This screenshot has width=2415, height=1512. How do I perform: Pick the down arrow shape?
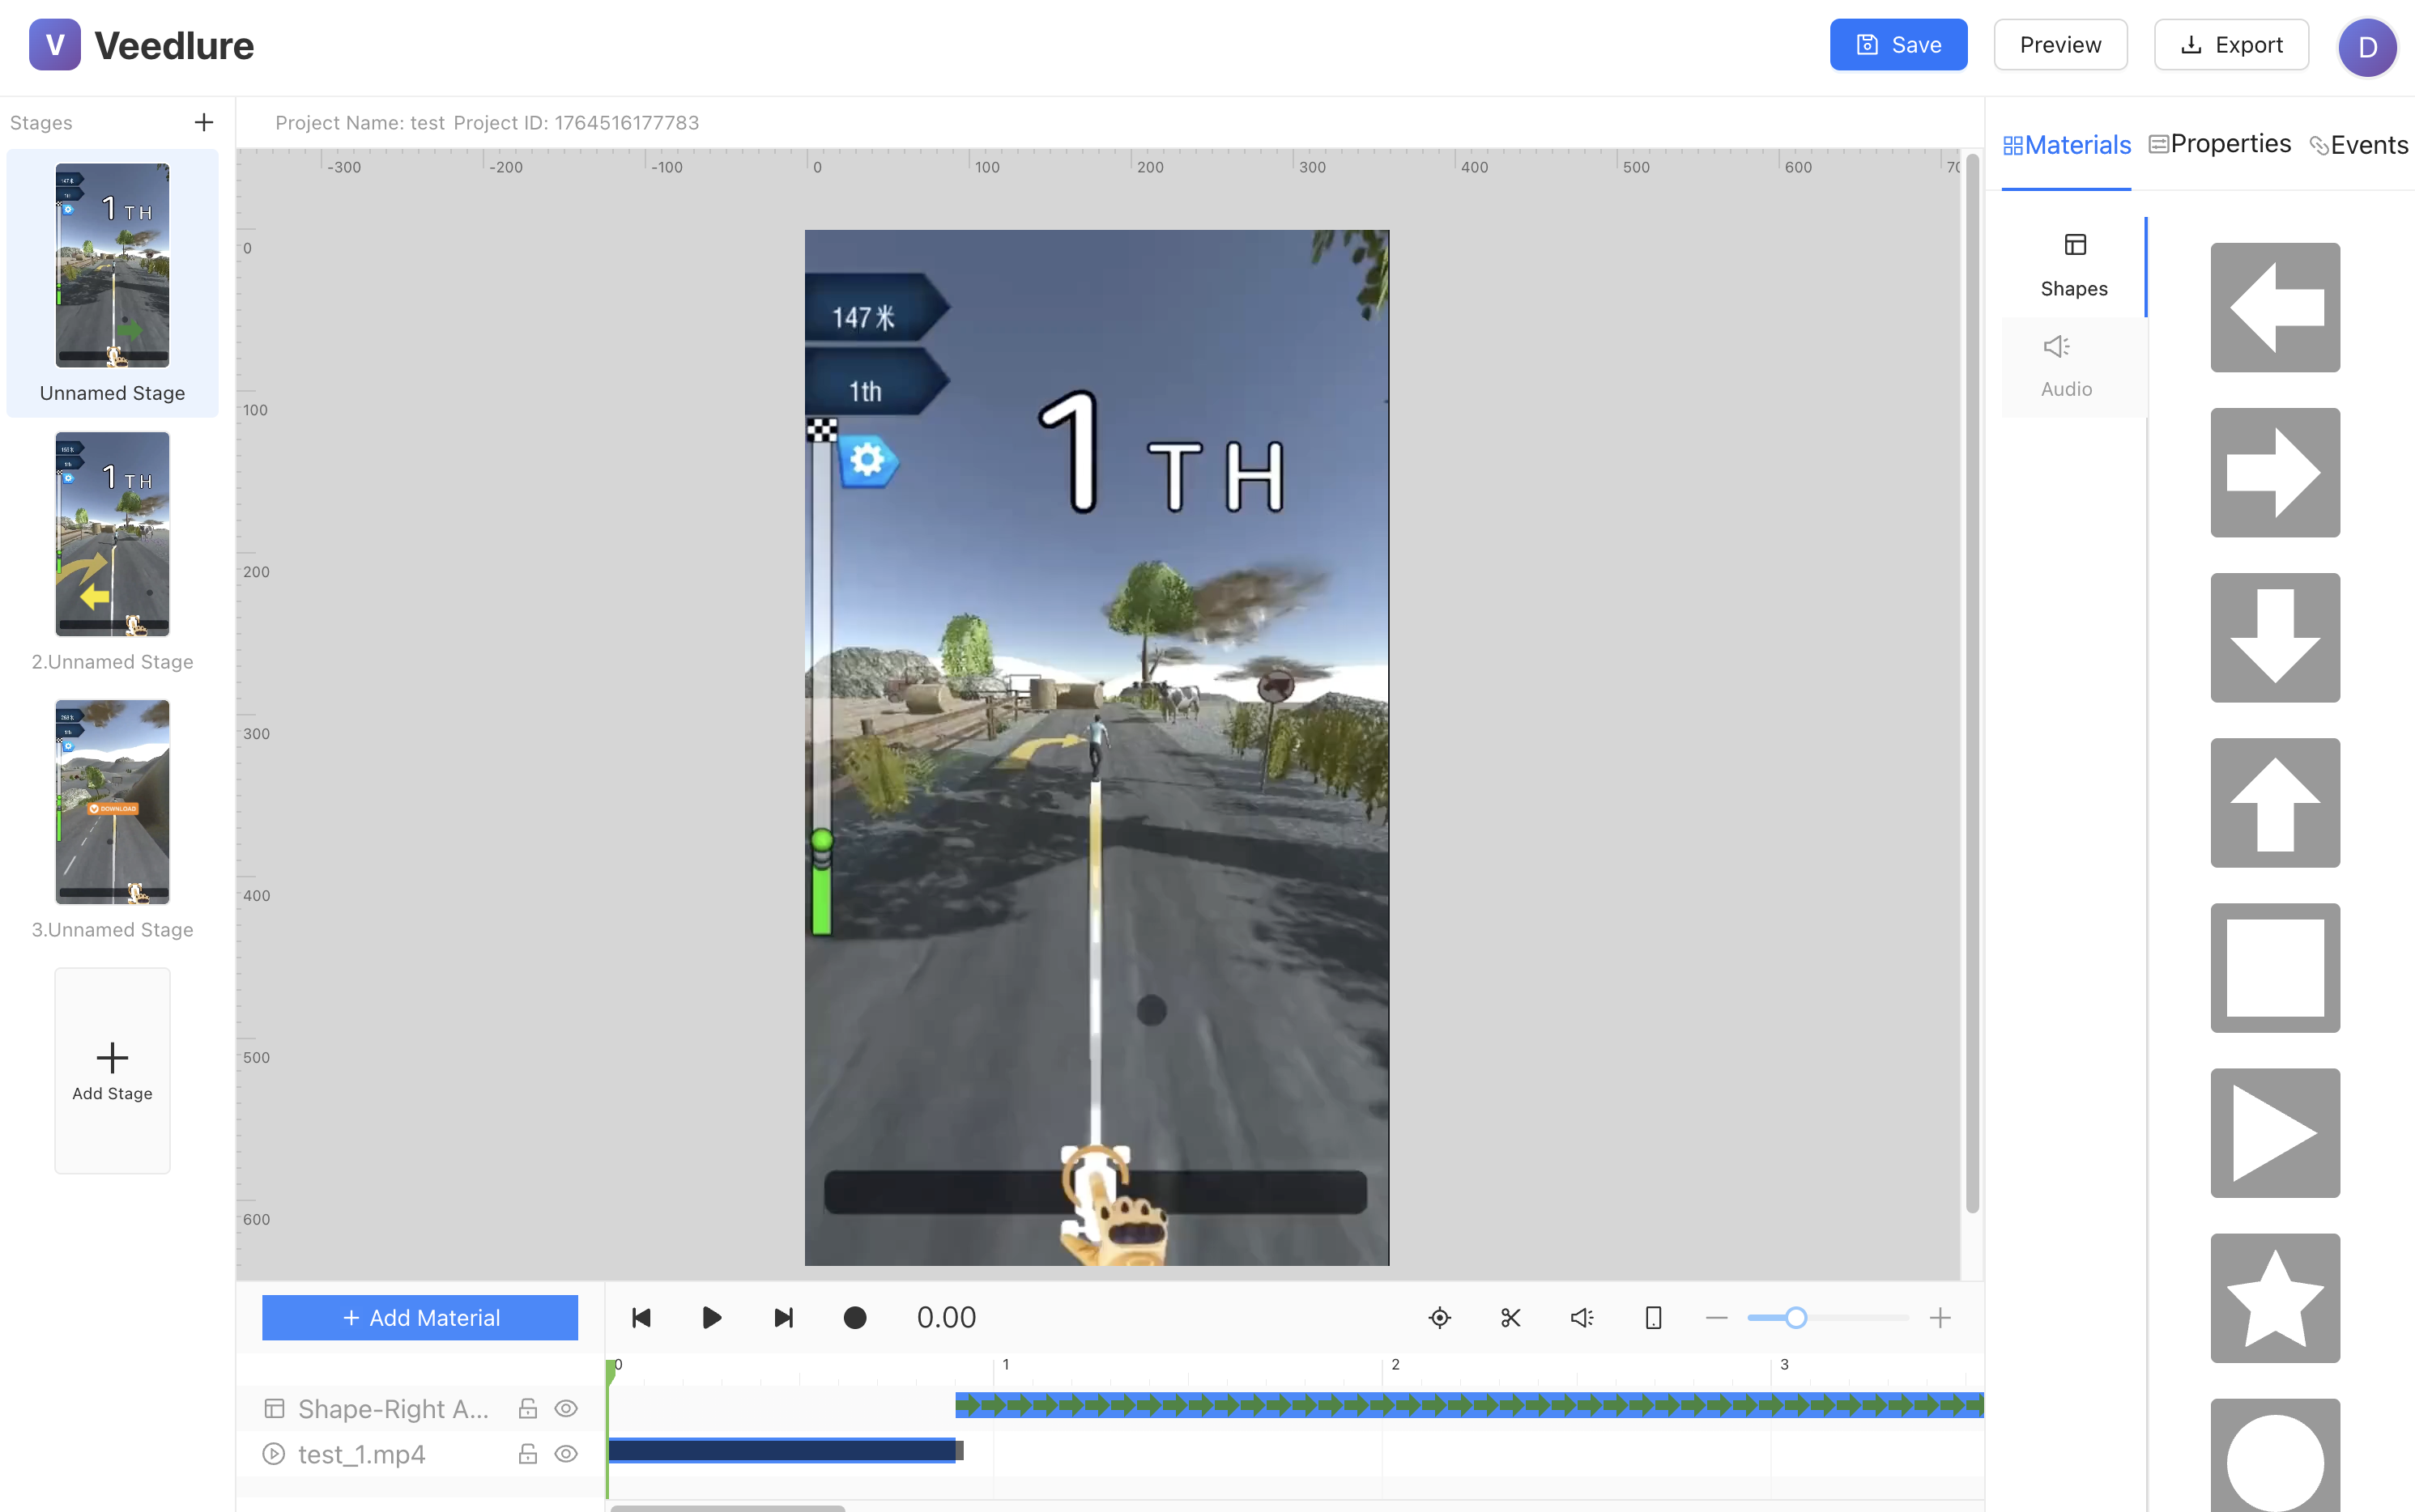coord(2274,637)
